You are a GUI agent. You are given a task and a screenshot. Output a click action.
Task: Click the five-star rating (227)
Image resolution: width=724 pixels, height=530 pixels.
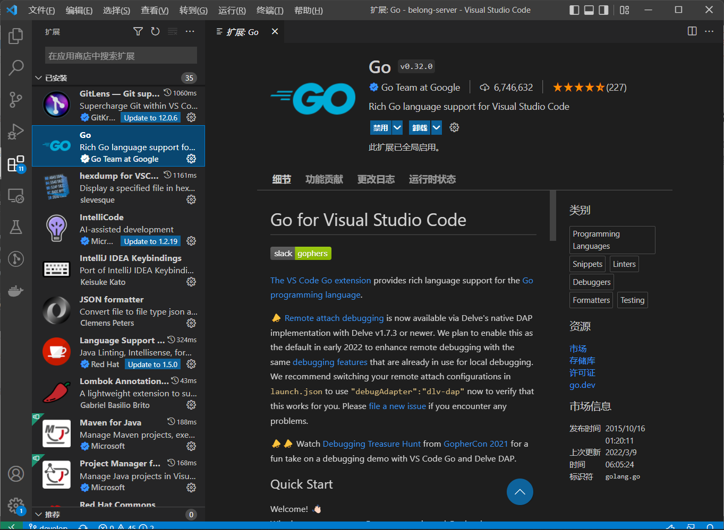click(590, 88)
